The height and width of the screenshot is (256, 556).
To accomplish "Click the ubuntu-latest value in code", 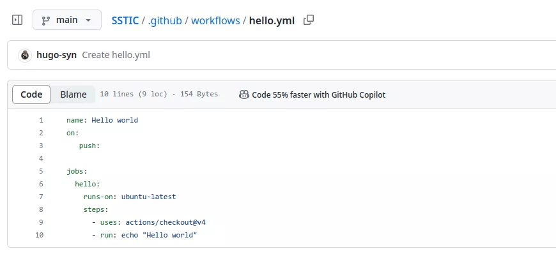I will [148, 197].
